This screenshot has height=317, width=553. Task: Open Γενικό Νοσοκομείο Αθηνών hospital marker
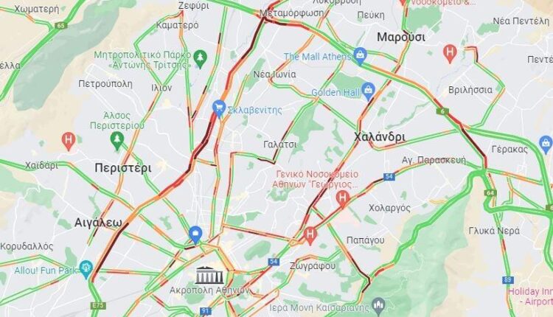342,199
